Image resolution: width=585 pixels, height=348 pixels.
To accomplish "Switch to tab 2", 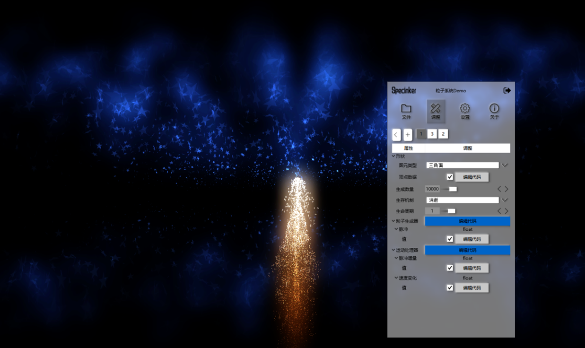I will (x=443, y=134).
